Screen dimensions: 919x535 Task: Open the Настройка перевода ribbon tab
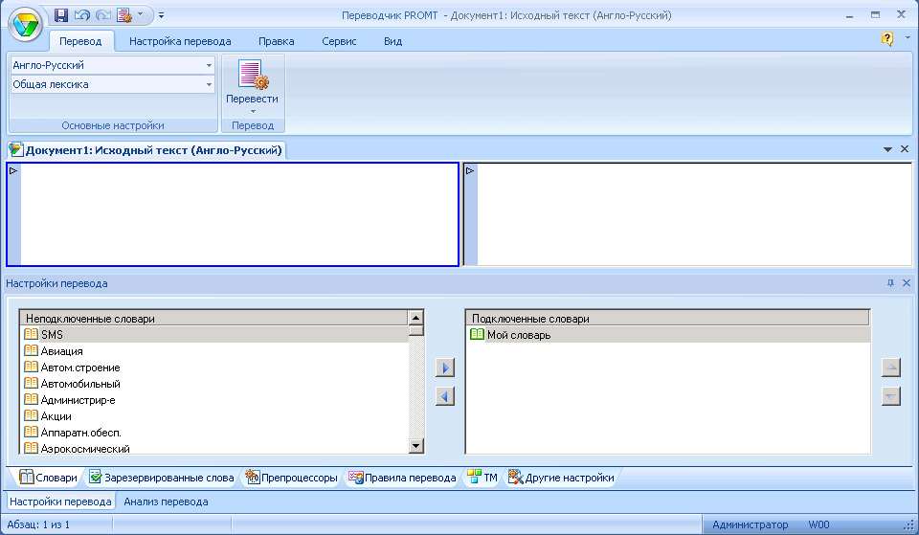[x=180, y=41]
